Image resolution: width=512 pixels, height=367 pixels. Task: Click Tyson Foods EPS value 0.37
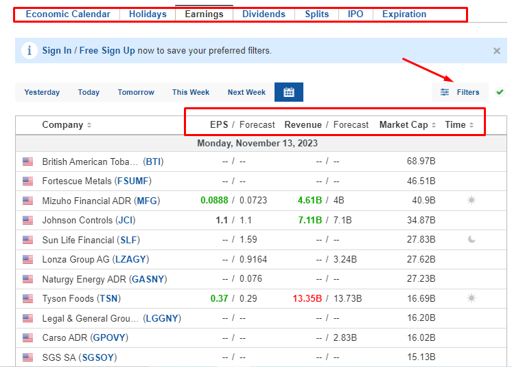(219, 299)
